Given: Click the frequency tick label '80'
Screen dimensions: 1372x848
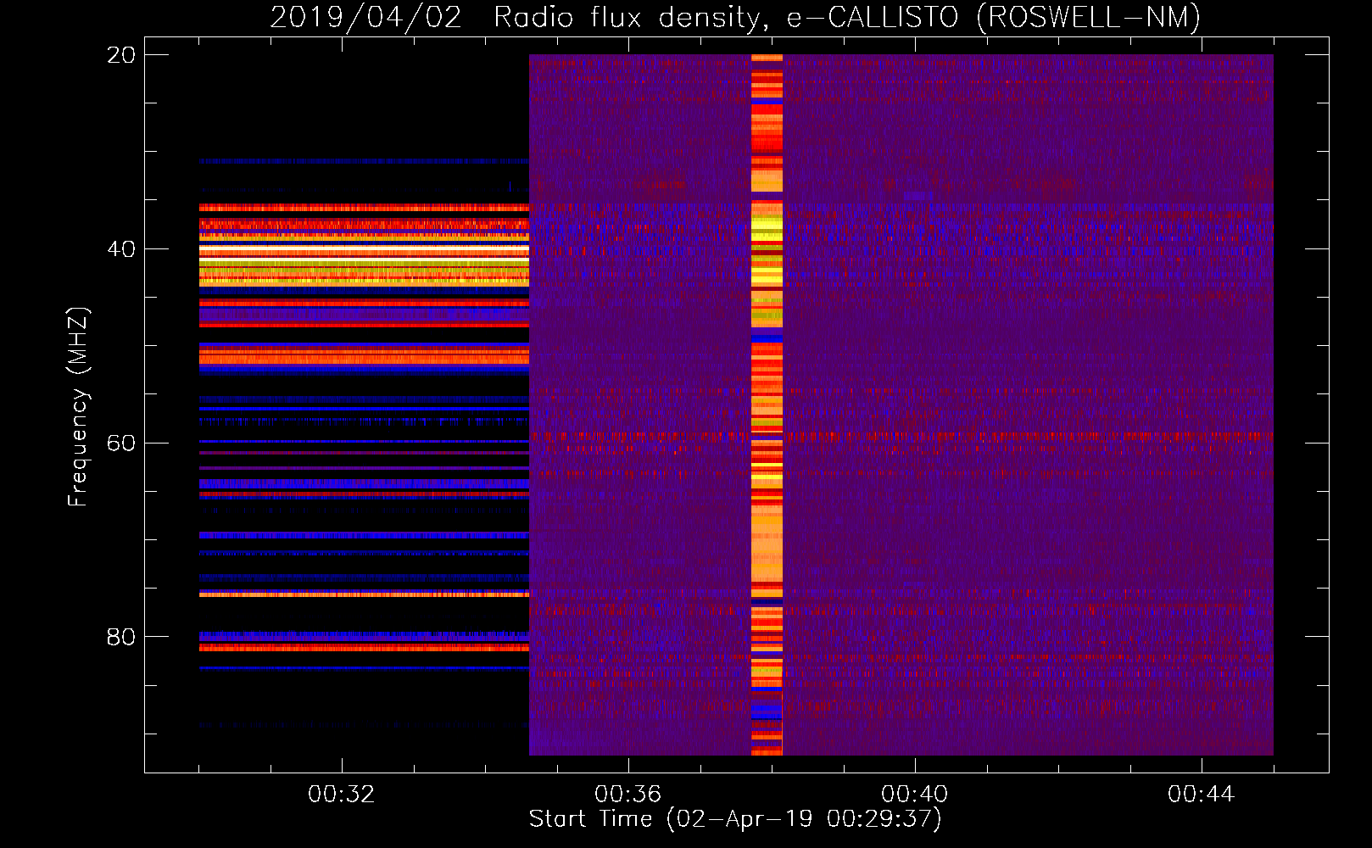Looking at the screenshot, I should (121, 637).
